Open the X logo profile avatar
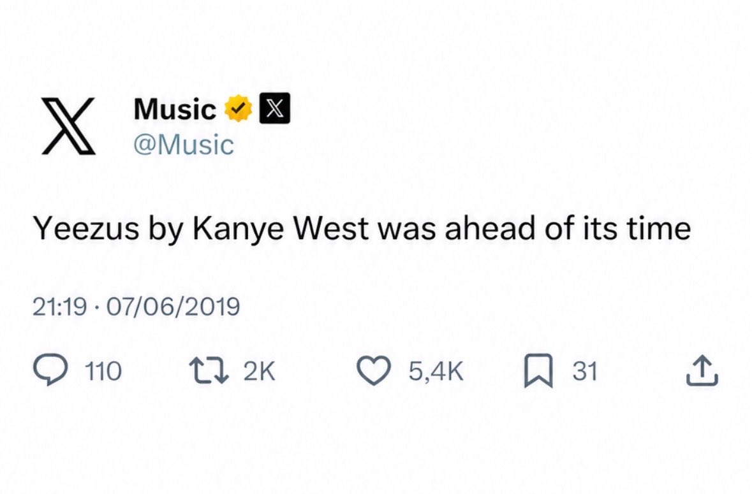The image size is (752, 494). point(68,126)
